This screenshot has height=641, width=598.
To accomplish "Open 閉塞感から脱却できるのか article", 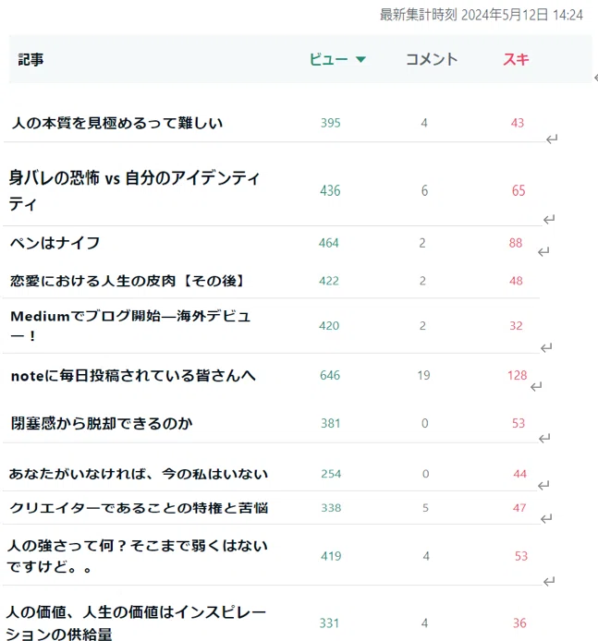I will (102, 423).
